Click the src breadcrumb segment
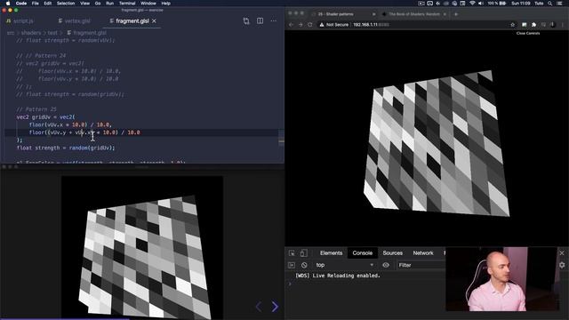Screen dimensions: 569x320 pyautogui.click(x=11, y=33)
